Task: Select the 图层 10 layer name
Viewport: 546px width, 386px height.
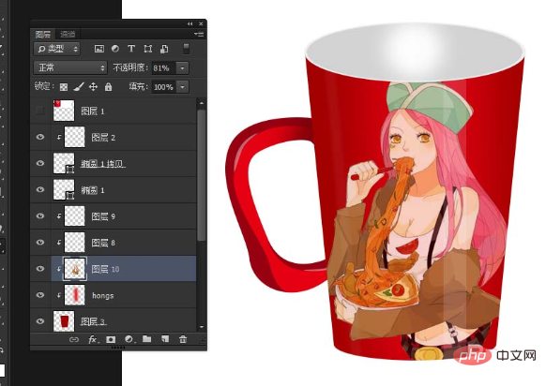Action: (105, 269)
